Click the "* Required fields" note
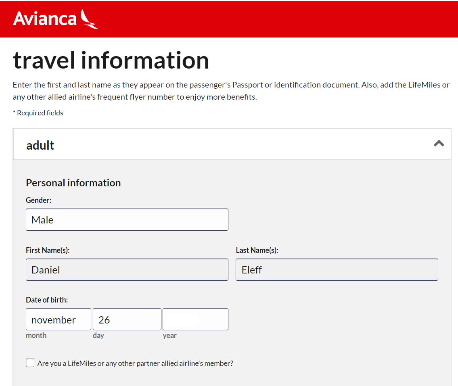This screenshot has width=458, height=386. [38, 113]
